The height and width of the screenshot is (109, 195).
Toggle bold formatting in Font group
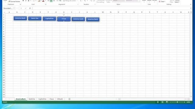(x=23, y=1)
